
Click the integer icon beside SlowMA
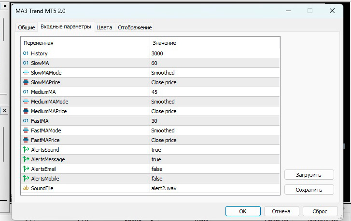(x=26, y=63)
